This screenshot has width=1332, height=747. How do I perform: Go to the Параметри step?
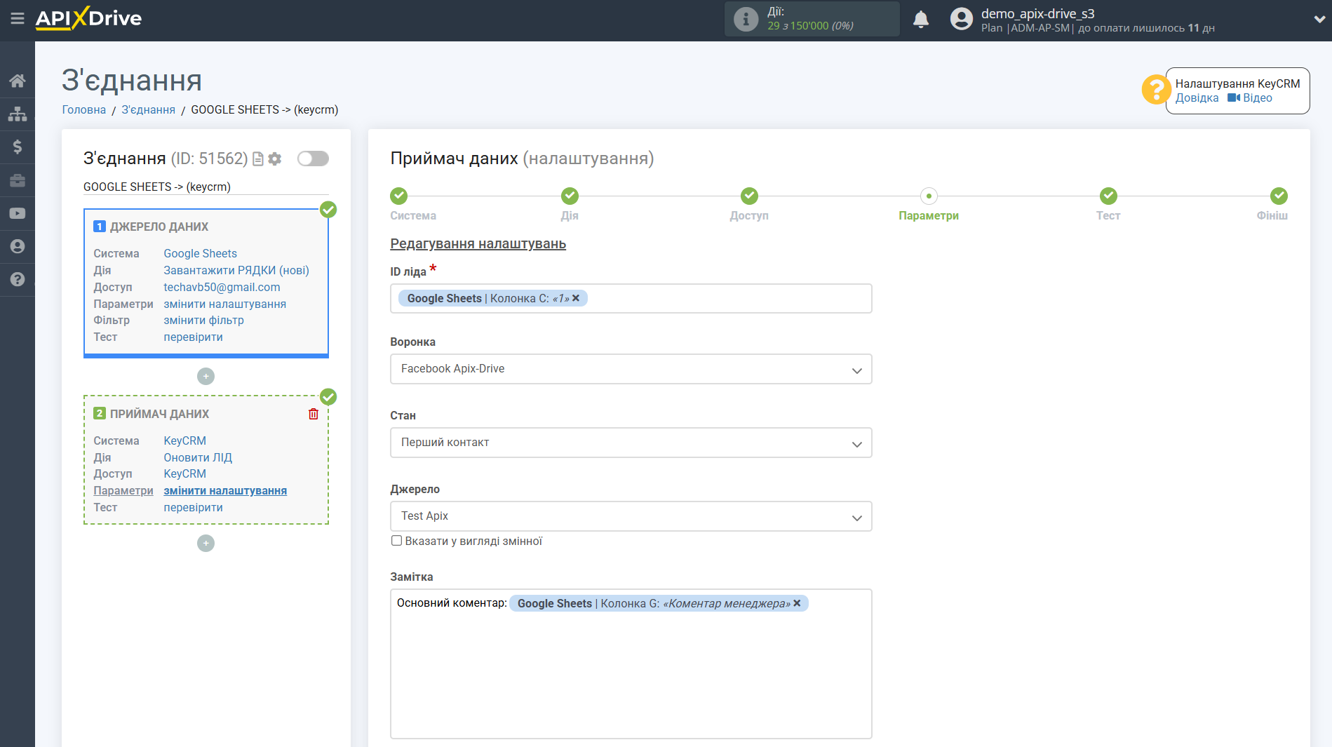coord(929,196)
